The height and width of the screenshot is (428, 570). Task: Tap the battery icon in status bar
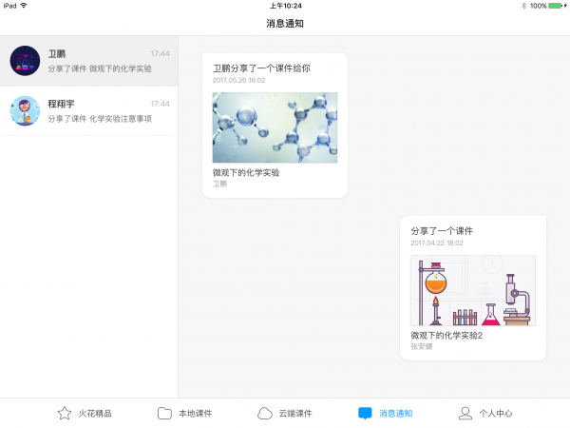click(555, 6)
